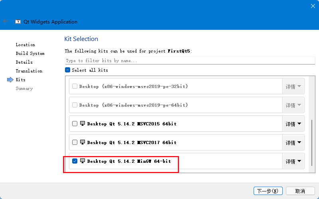Click the Kit Selection heading

(x=81, y=39)
